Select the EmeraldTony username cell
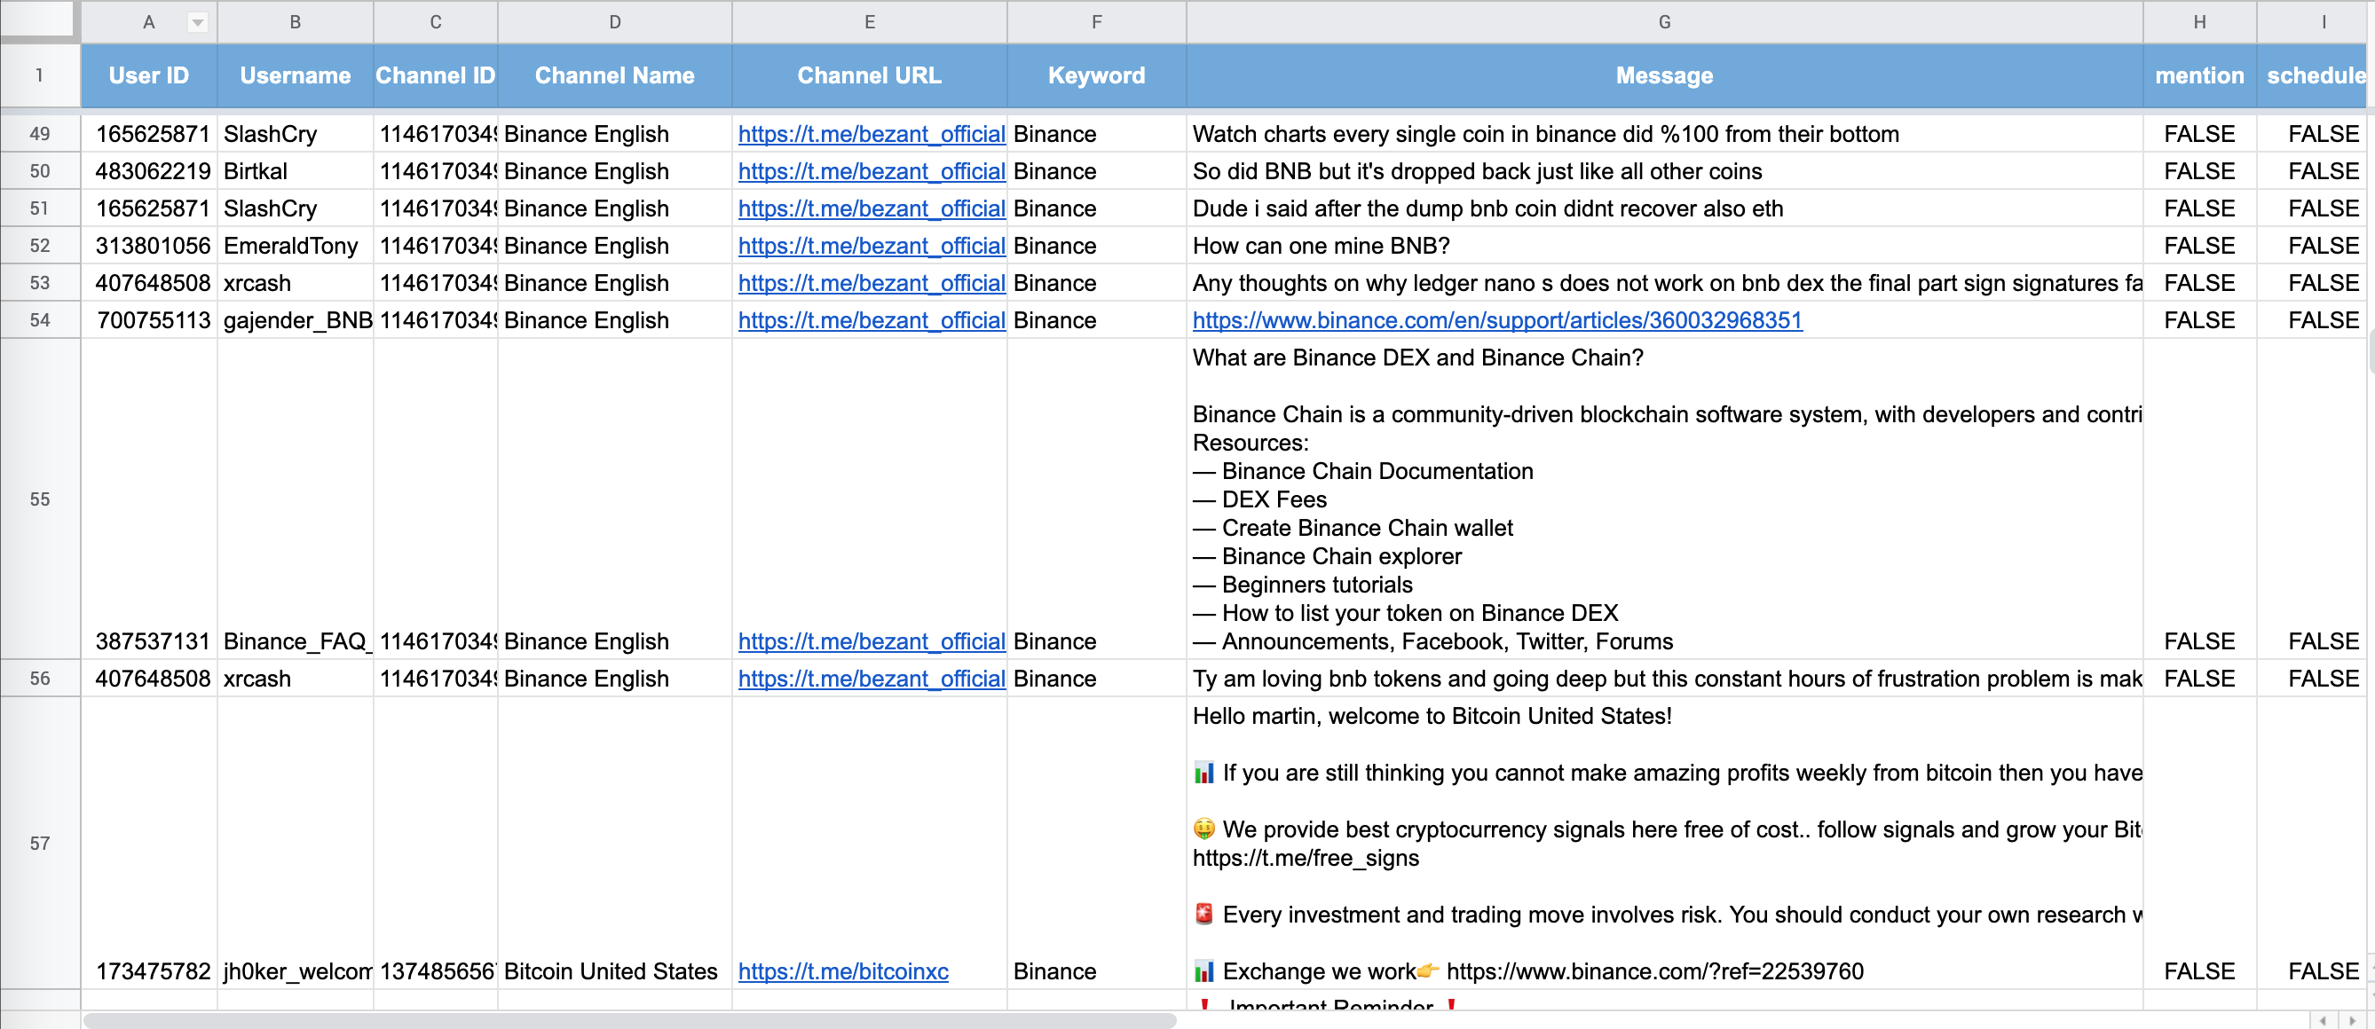Viewport: 2375px width, 1029px height. coord(294,245)
